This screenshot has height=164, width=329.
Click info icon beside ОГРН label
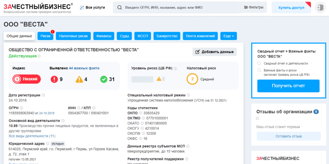tap(21, 108)
